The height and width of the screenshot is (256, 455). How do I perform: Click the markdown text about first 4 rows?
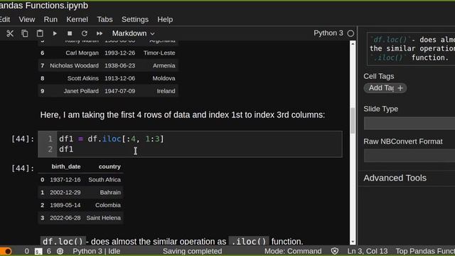(183, 115)
